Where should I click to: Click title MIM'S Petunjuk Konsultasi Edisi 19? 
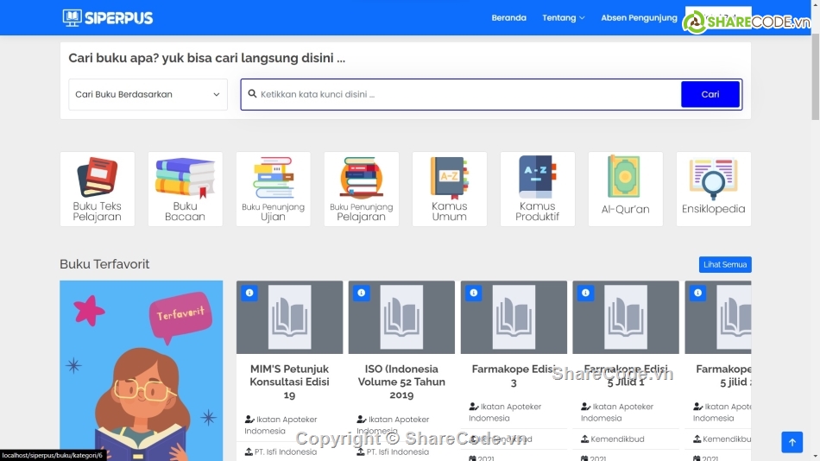tap(290, 382)
